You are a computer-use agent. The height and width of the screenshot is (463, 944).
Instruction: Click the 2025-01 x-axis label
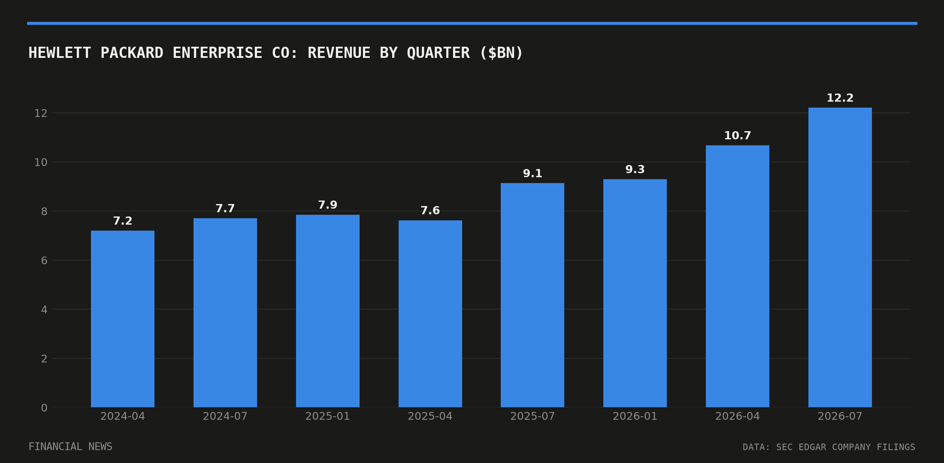(328, 416)
